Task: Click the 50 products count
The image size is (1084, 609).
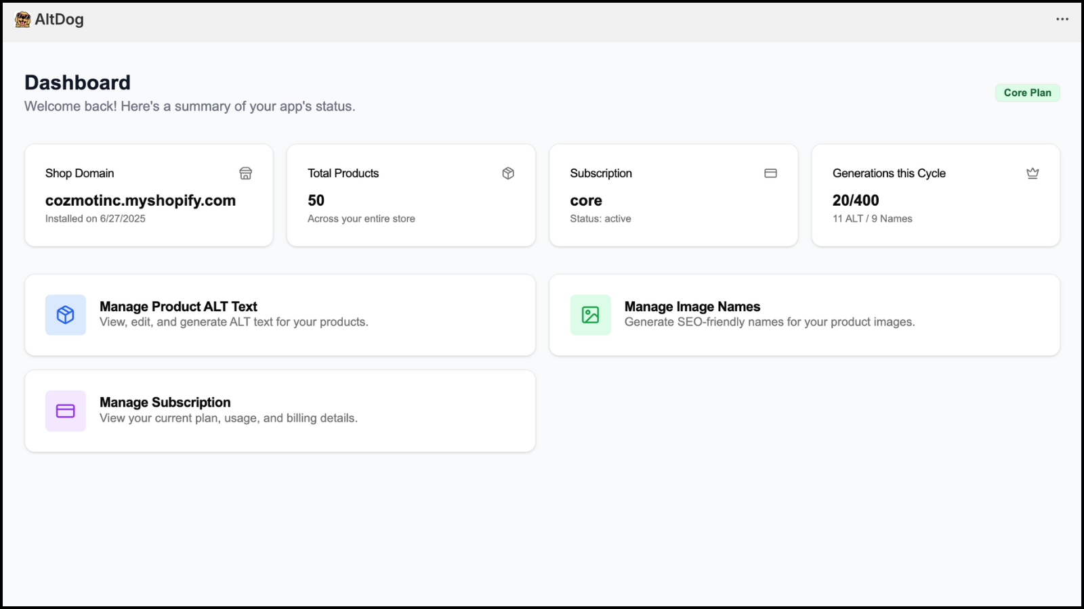Action: [316, 200]
